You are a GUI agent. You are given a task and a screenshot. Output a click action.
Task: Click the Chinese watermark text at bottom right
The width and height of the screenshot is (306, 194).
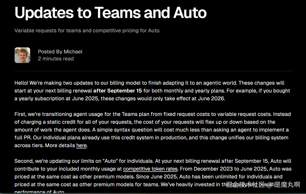point(263,184)
